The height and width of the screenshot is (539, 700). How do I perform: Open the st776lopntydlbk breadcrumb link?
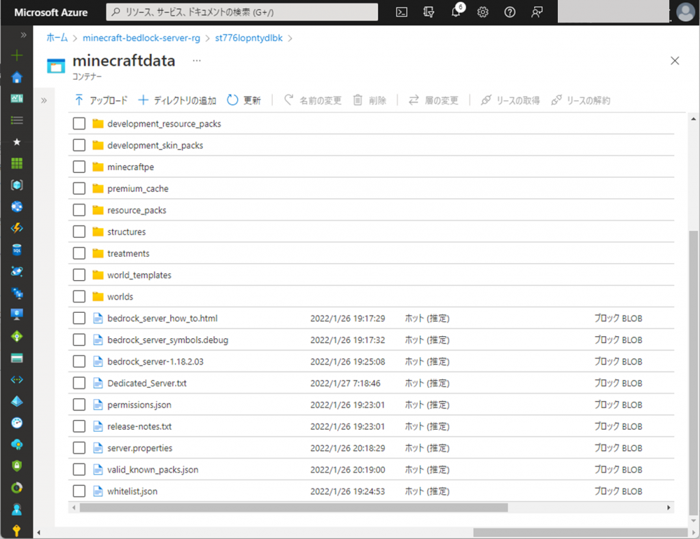(249, 38)
